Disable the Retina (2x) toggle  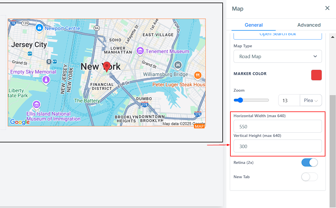(309, 162)
